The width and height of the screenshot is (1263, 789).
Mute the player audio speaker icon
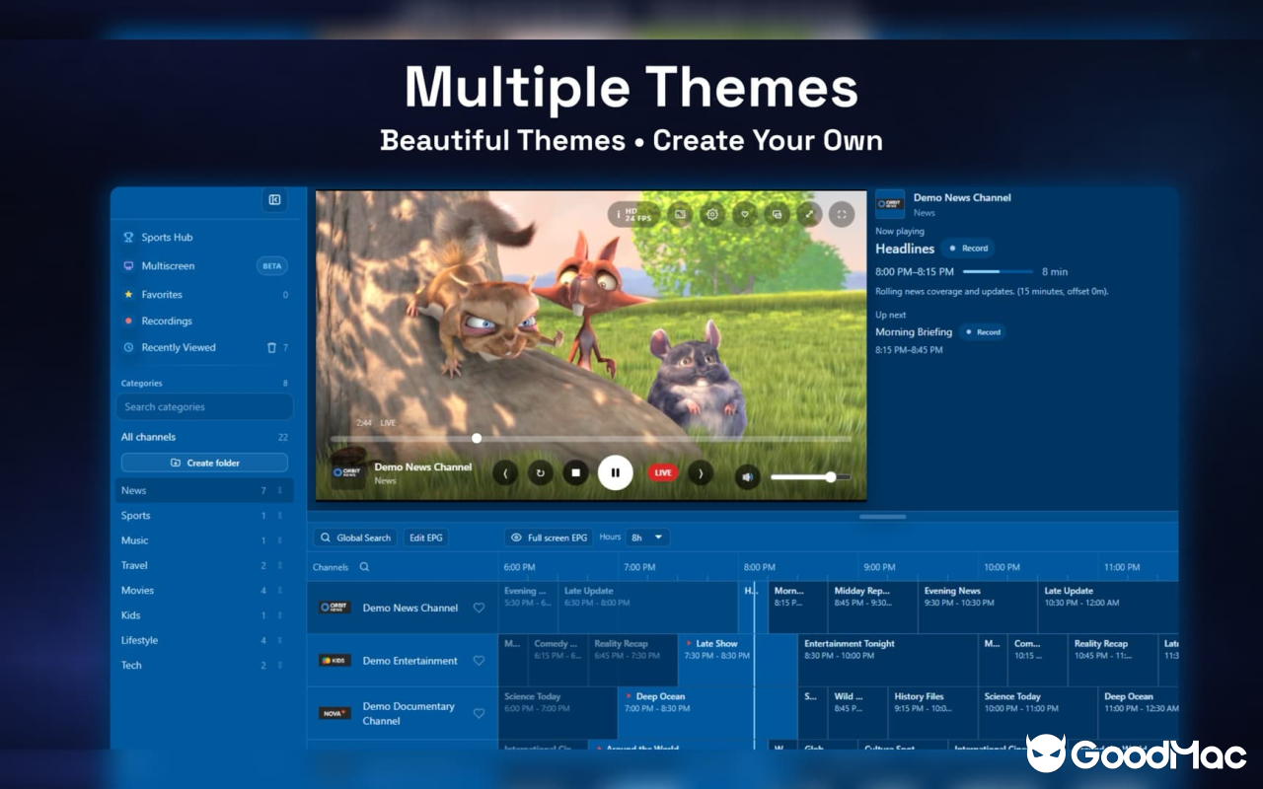pyautogui.click(x=748, y=477)
